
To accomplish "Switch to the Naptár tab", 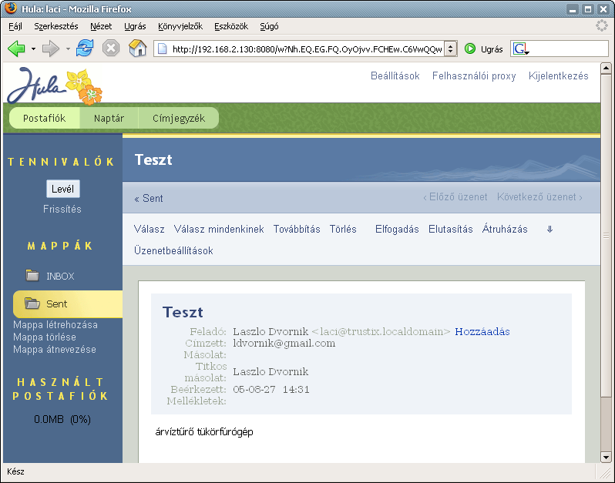I will 109,118.
